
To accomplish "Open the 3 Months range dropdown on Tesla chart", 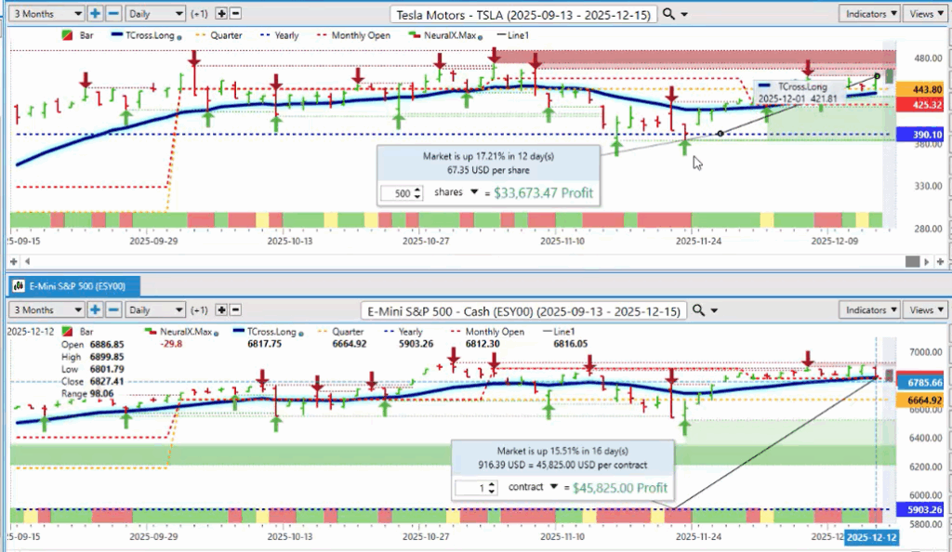I will 46,14.
